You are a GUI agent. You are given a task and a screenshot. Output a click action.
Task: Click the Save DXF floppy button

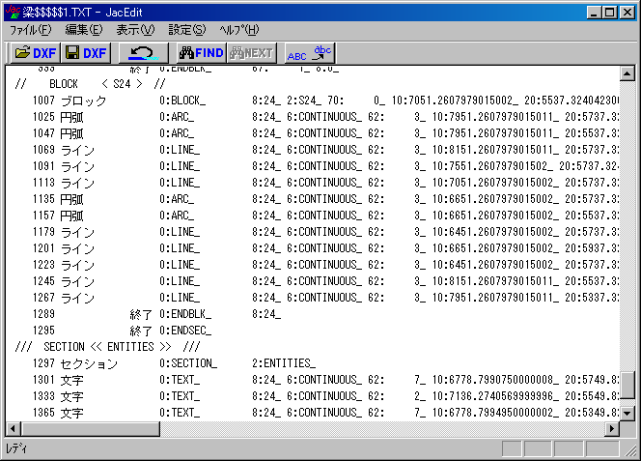pos(86,53)
